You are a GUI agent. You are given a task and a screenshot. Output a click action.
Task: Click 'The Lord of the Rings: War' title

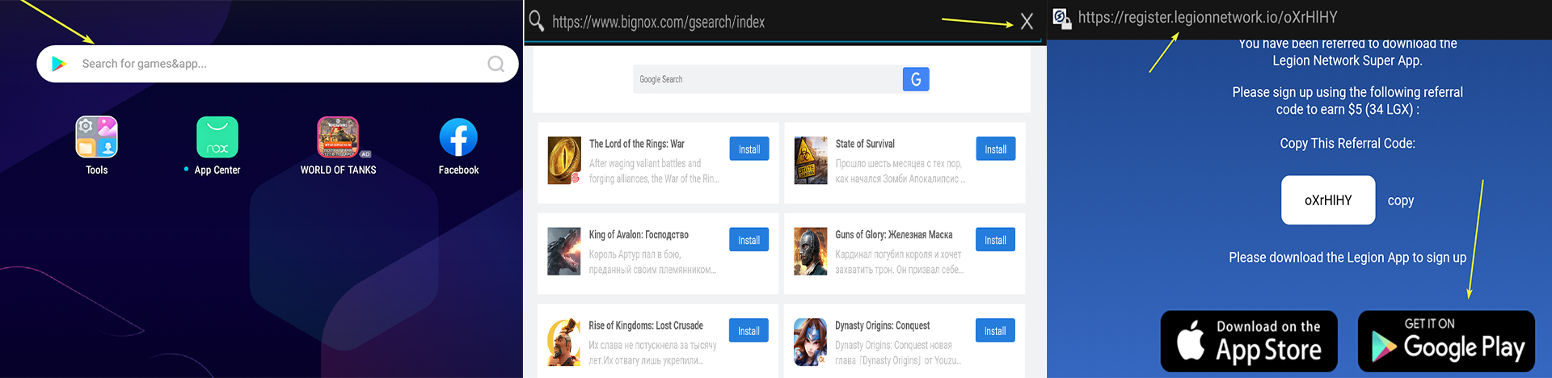point(636,144)
